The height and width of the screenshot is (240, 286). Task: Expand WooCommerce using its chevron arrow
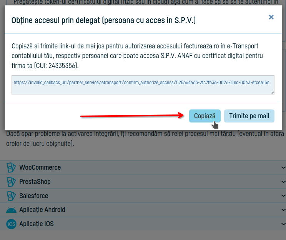[x=283, y=168]
